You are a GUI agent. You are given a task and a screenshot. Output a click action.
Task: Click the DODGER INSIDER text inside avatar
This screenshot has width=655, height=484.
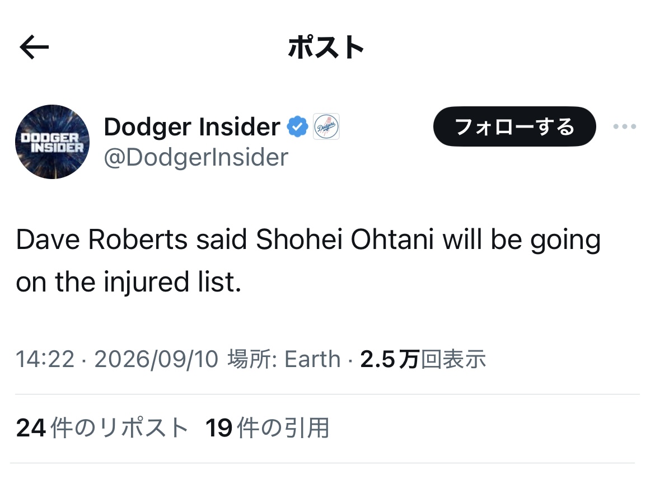(52, 143)
